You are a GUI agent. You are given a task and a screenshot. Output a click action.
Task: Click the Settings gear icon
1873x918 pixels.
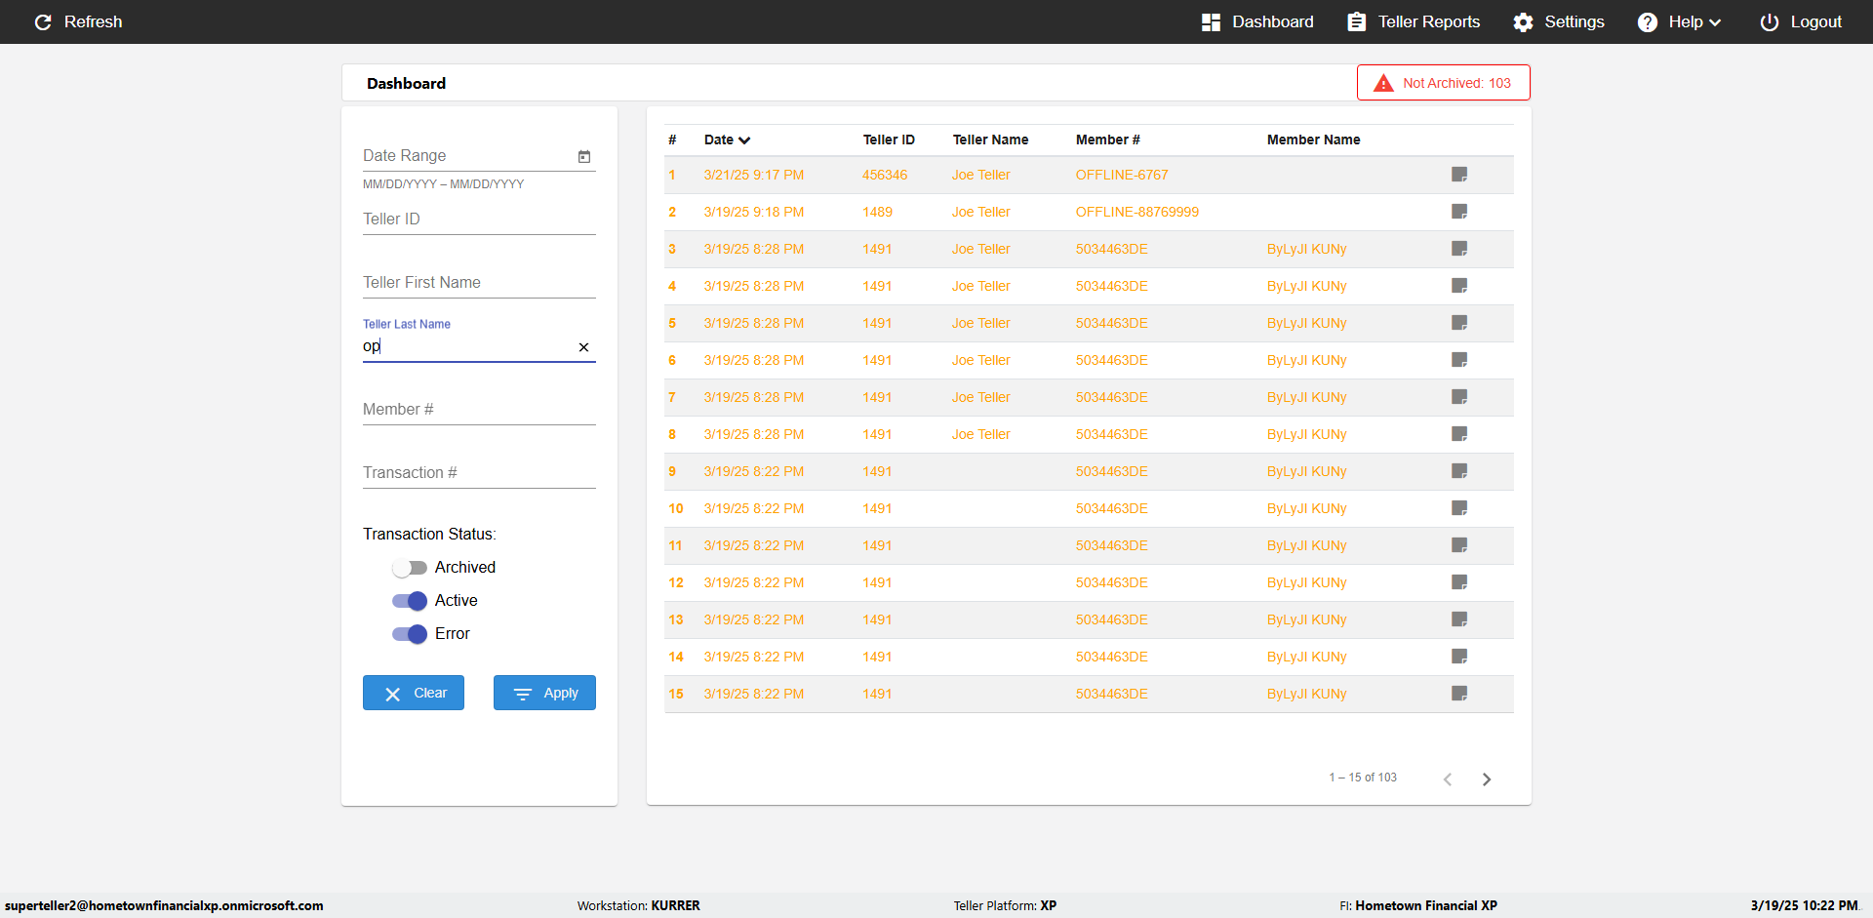click(x=1523, y=22)
